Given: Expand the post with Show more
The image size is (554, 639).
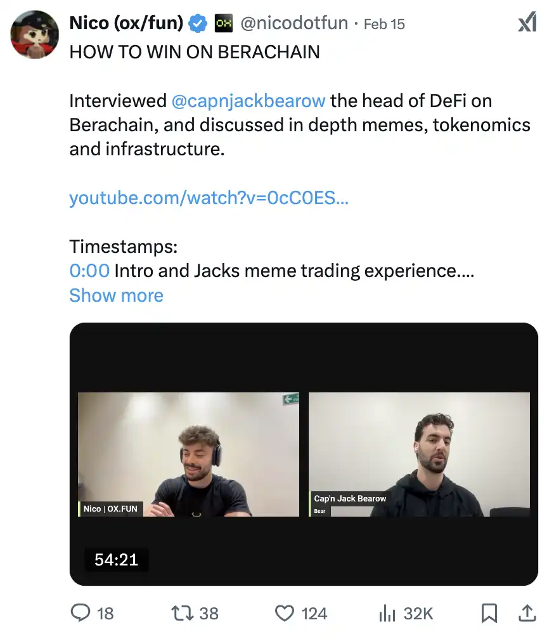Looking at the screenshot, I should (116, 295).
